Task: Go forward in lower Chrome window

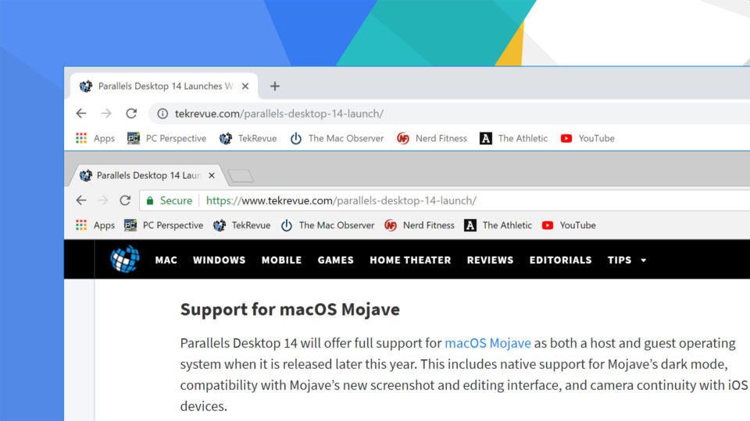Action: (x=103, y=200)
